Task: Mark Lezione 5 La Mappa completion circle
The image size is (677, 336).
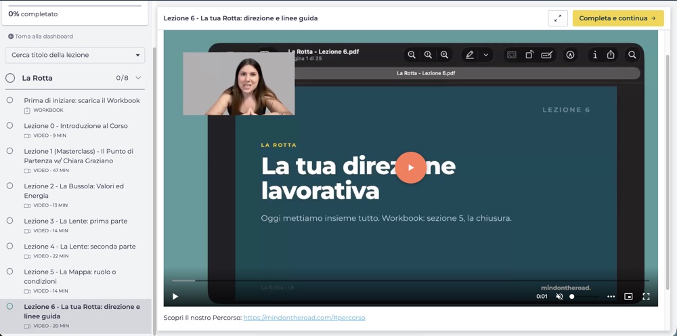Action: click(9, 271)
